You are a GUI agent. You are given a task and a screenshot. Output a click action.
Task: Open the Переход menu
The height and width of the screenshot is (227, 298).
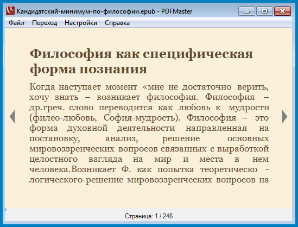(45, 23)
